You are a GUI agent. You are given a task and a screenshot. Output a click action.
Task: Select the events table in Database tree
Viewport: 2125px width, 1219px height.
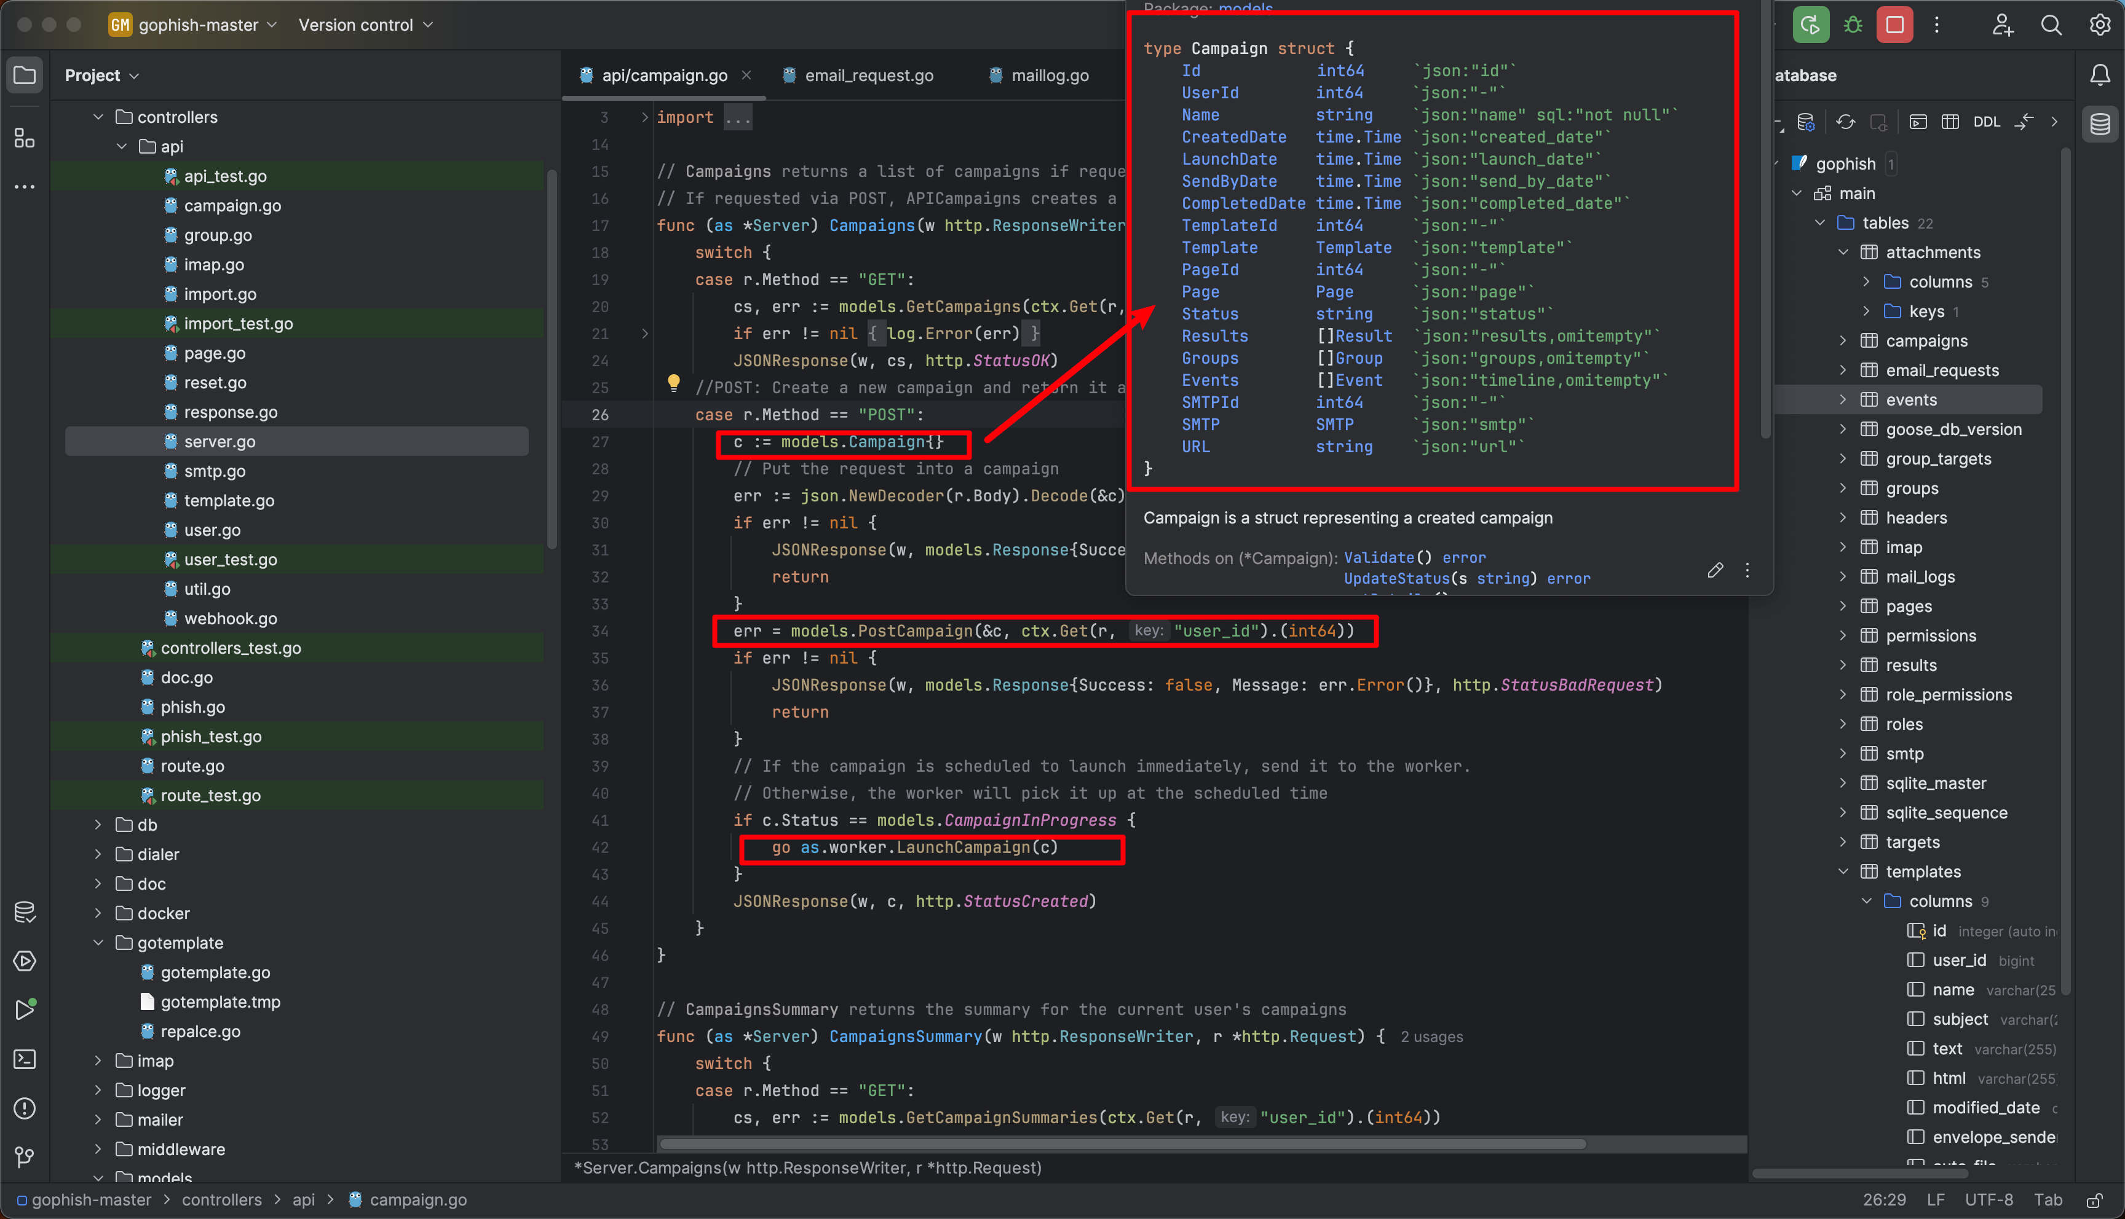[1910, 400]
